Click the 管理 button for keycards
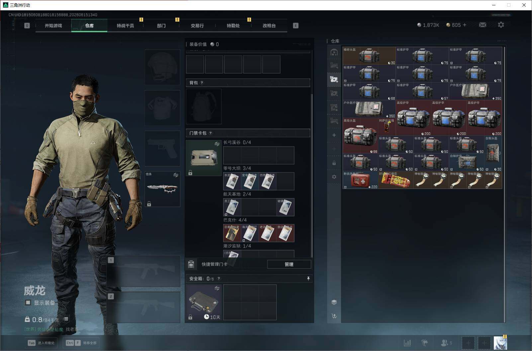The height and width of the screenshot is (351, 532). click(x=289, y=264)
